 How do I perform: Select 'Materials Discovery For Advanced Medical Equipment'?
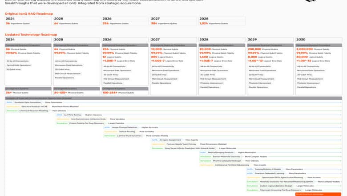pyautogui.click(x=286, y=182)
